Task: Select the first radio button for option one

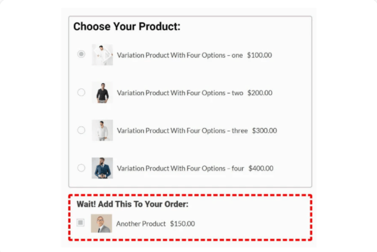Action: click(81, 55)
